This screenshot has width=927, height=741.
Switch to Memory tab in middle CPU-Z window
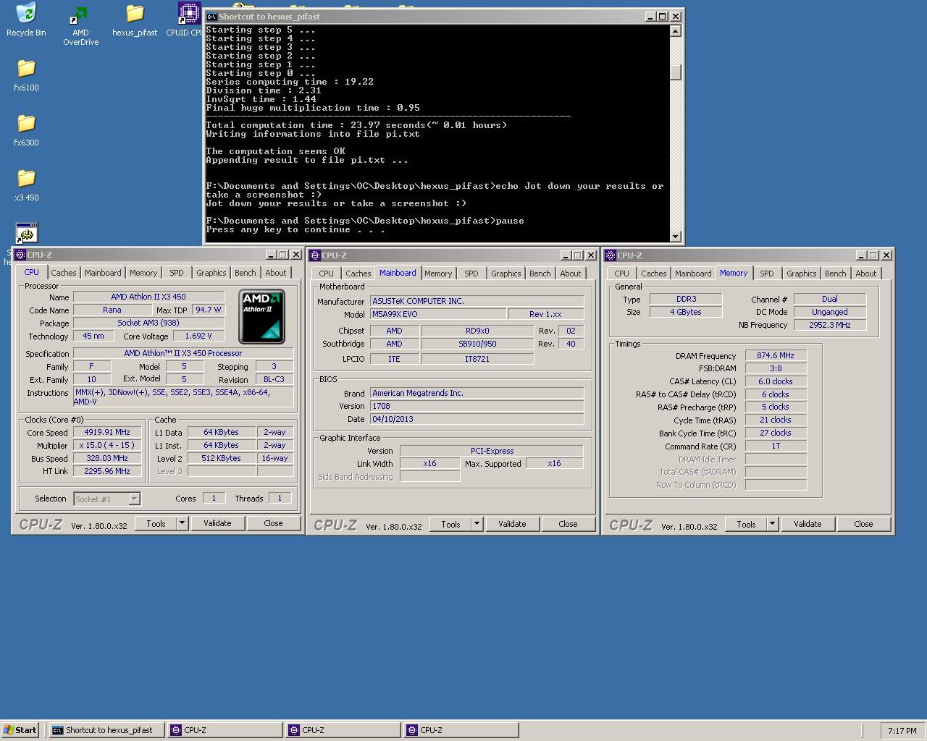[x=438, y=274]
